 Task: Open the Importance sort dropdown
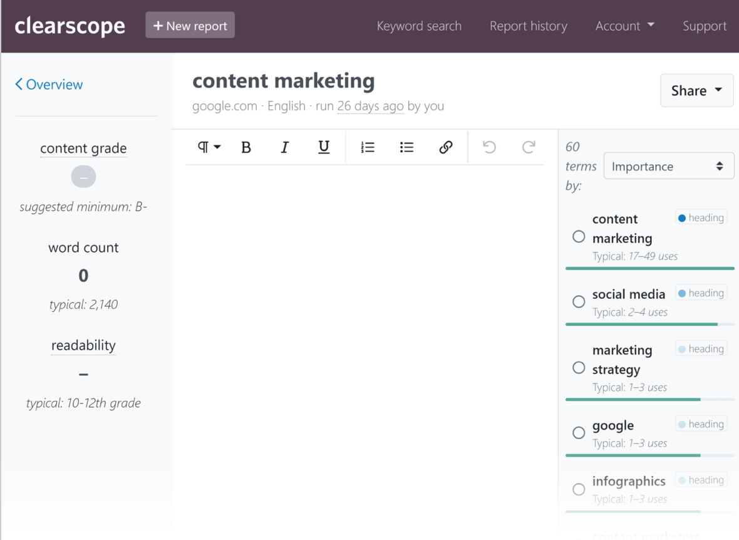668,167
